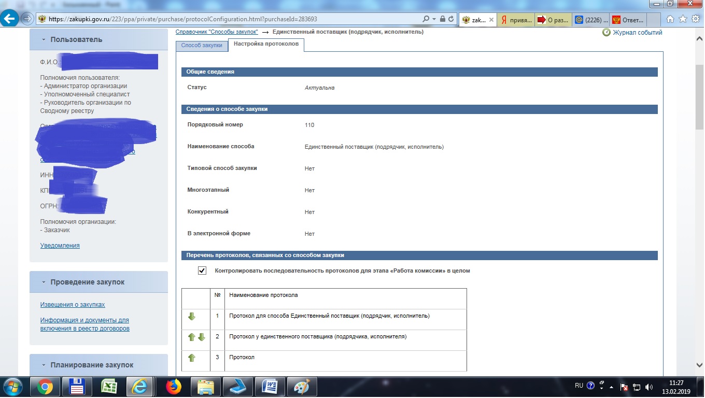Viewport: 705px width, 398px height.
Task: Open the browser home page icon
Action: tap(670, 19)
